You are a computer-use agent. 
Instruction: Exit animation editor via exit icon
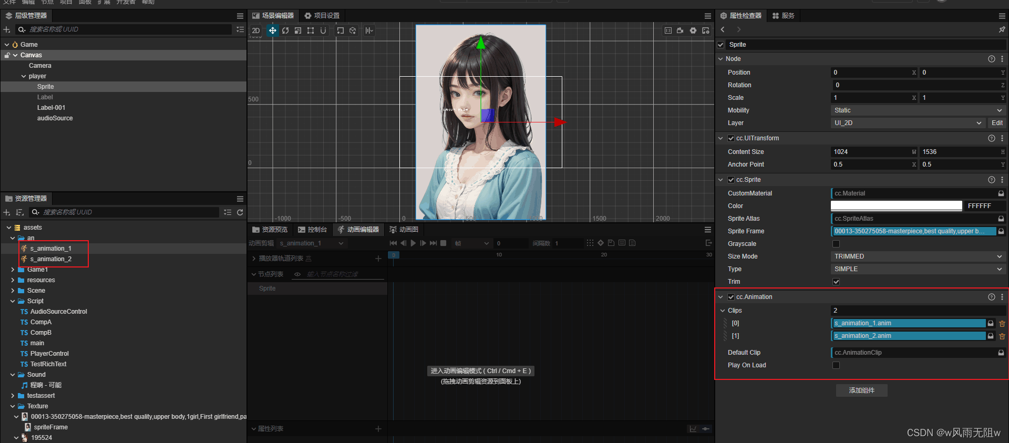click(708, 243)
